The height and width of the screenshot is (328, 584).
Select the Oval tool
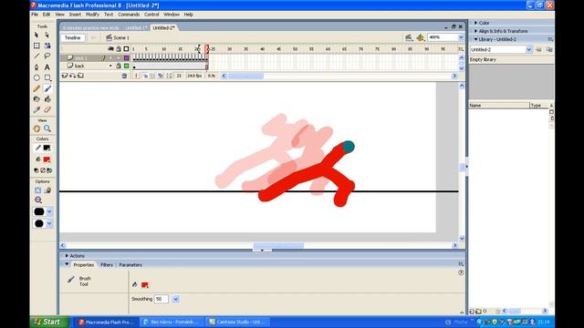pos(36,78)
